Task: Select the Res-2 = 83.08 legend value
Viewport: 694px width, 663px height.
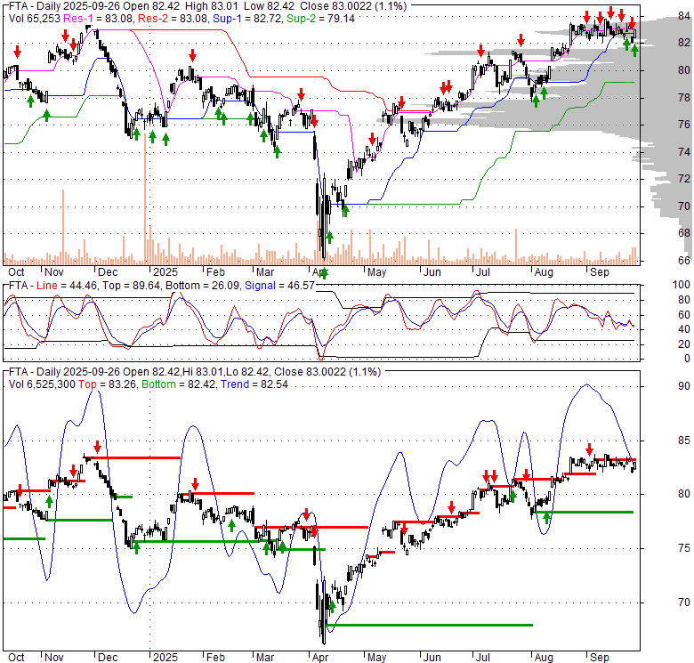Action: click(173, 18)
